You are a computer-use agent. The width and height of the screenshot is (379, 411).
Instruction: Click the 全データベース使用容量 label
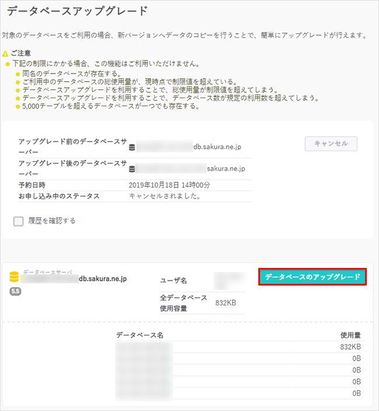183,303
